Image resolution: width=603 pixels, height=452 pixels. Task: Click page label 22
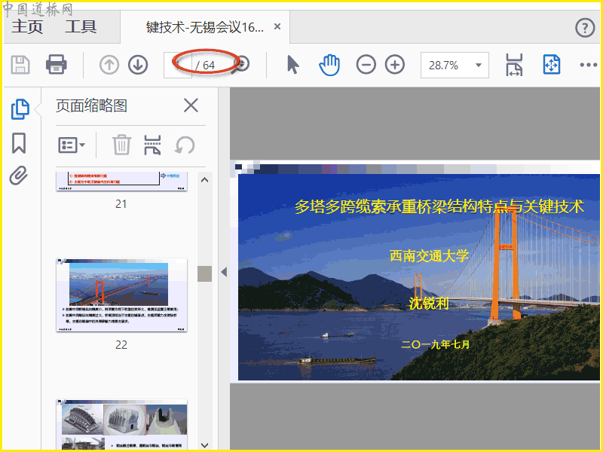[121, 344]
